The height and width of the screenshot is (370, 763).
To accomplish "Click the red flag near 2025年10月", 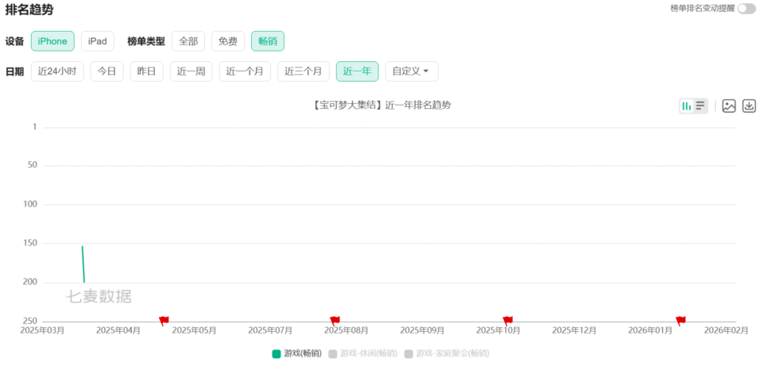I will coord(507,321).
